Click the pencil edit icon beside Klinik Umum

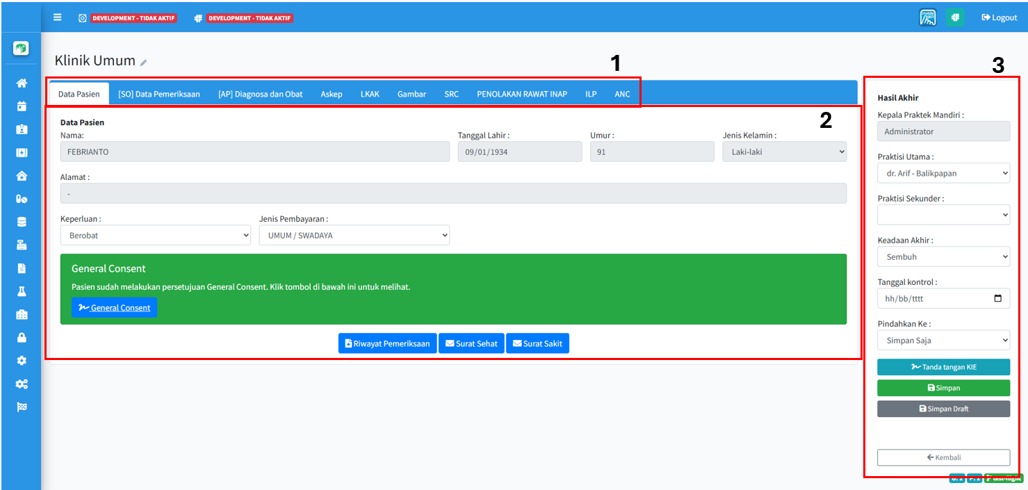[143, 63]
